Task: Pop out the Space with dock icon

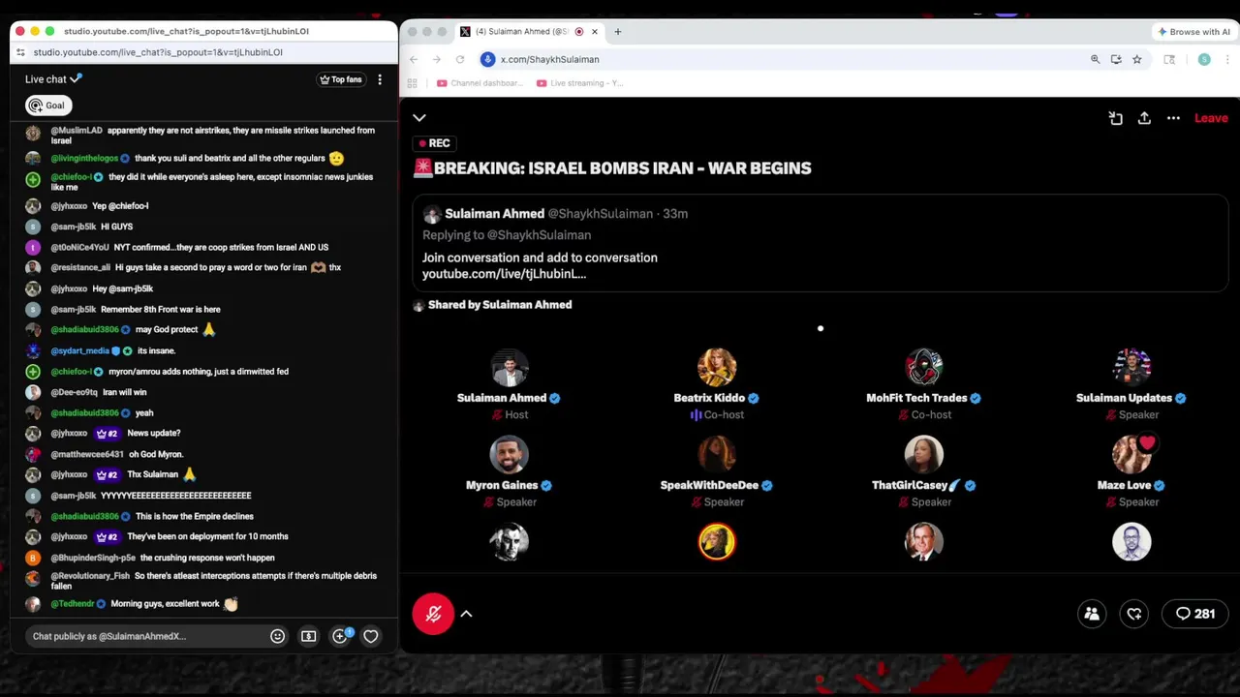Action: point(1116,118)
